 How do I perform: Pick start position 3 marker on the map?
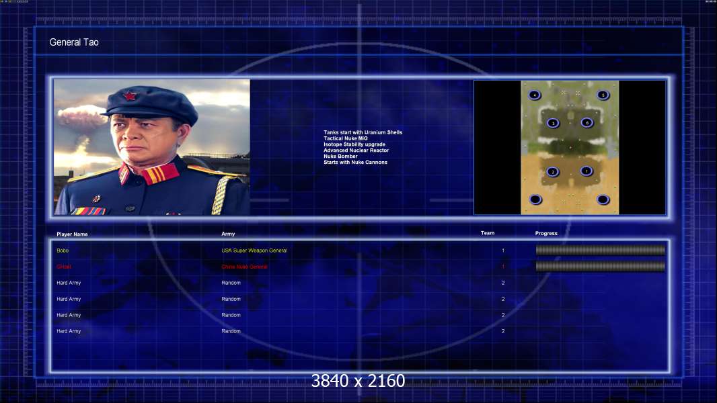tap(553, 123)
